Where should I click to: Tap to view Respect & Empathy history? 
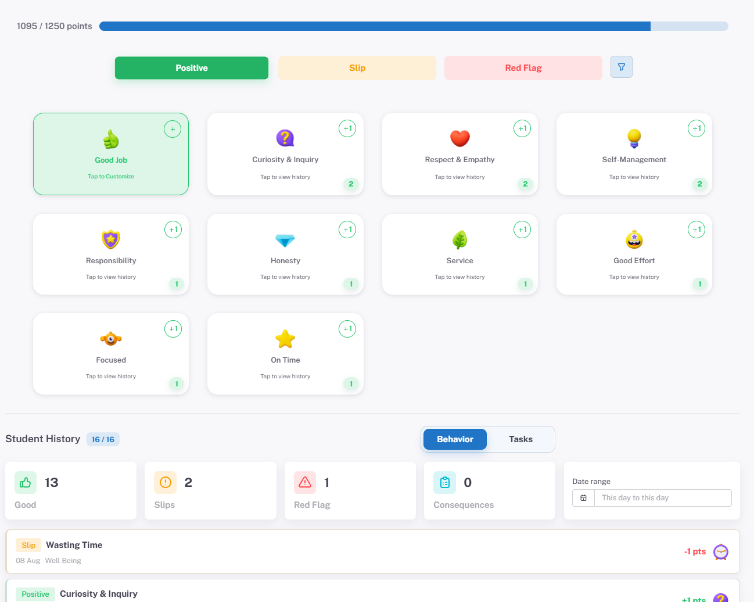(x=459, y=177)
